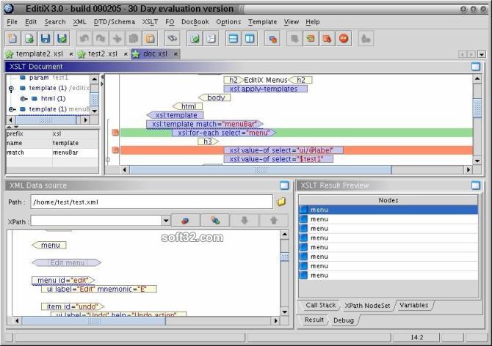Click the Nodes column header

pos(388,200)
